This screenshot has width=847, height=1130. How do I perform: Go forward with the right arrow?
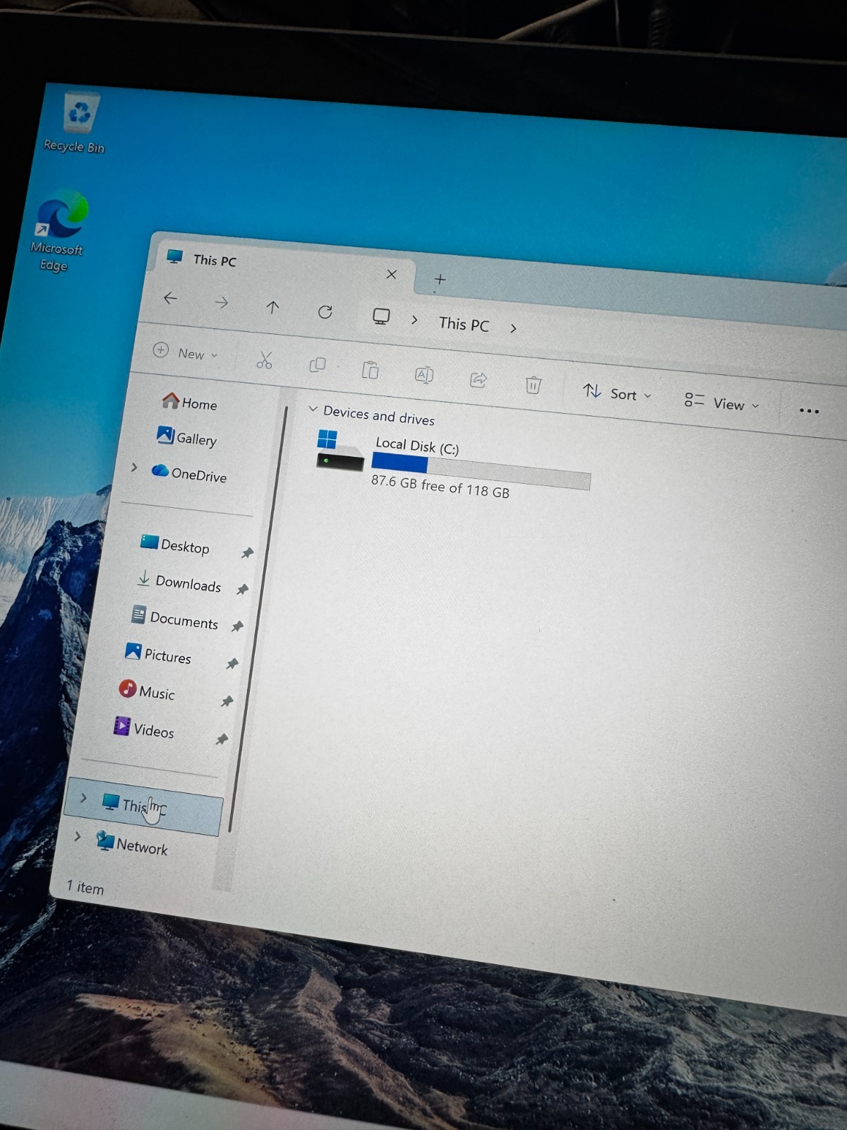[221, 303]
